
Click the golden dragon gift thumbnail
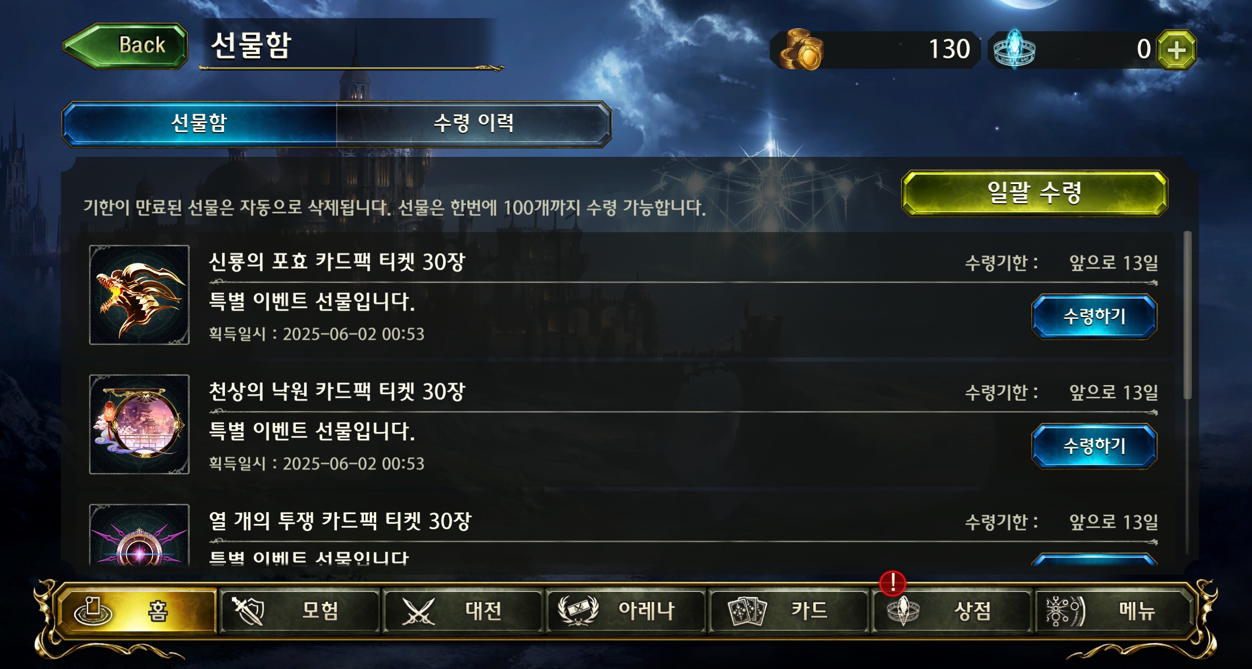(x=139, y=295)
